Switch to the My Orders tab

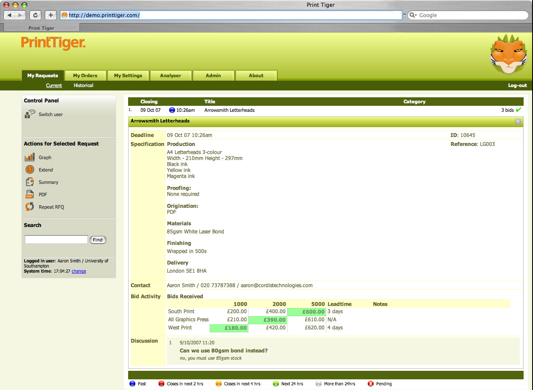coord(85,76)
